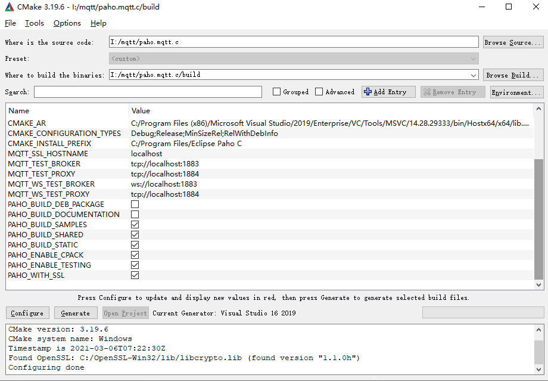Click the output log scroll down arrow

[538, 370]
